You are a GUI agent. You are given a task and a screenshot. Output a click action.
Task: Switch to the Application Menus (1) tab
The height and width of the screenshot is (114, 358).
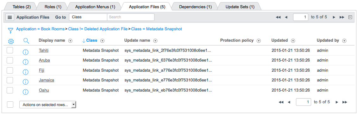click(x=95, y=7)
